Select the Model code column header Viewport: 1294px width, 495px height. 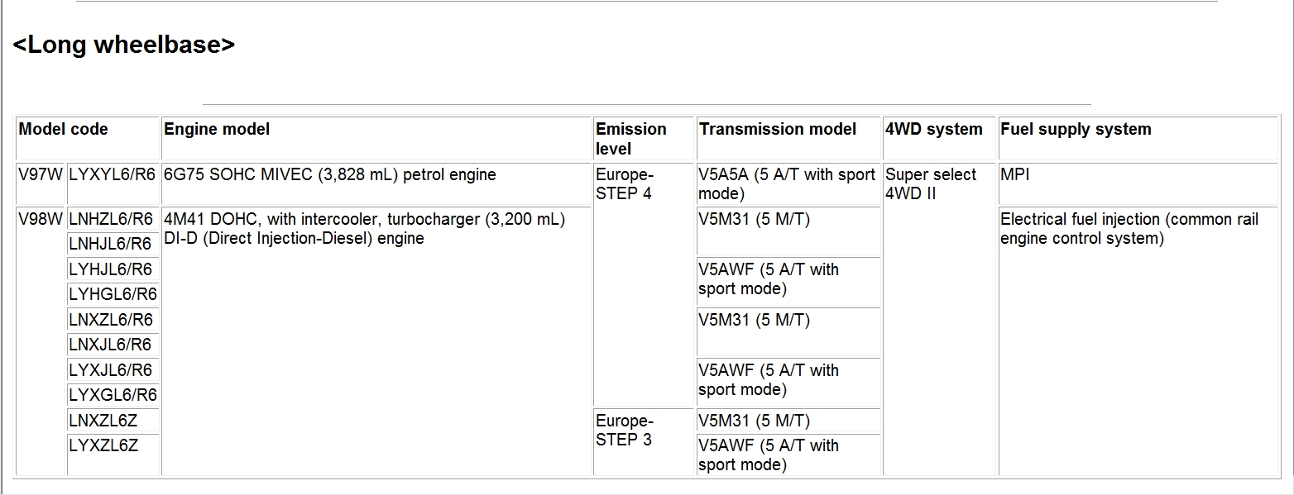pos(64,130)
